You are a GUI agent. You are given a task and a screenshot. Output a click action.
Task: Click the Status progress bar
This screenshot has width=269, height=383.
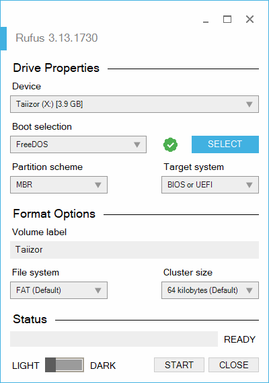click(x=114, y=339)
